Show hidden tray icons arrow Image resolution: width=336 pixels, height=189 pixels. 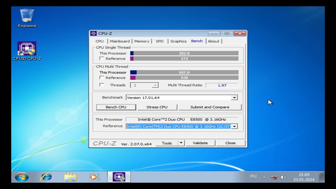click(x=264, y=177)
